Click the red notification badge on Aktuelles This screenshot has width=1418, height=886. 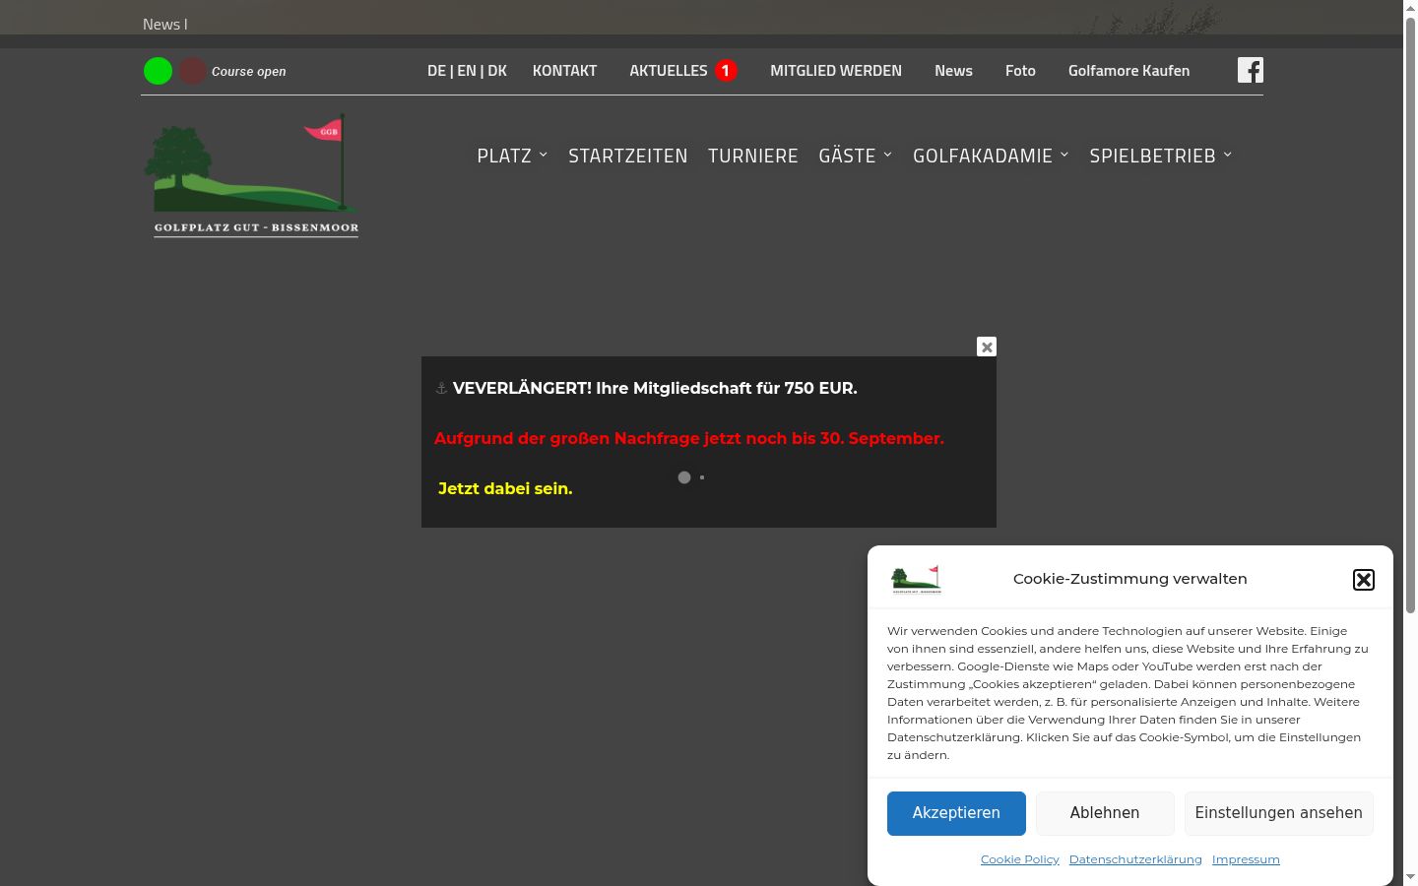click(x=726, y=71)
